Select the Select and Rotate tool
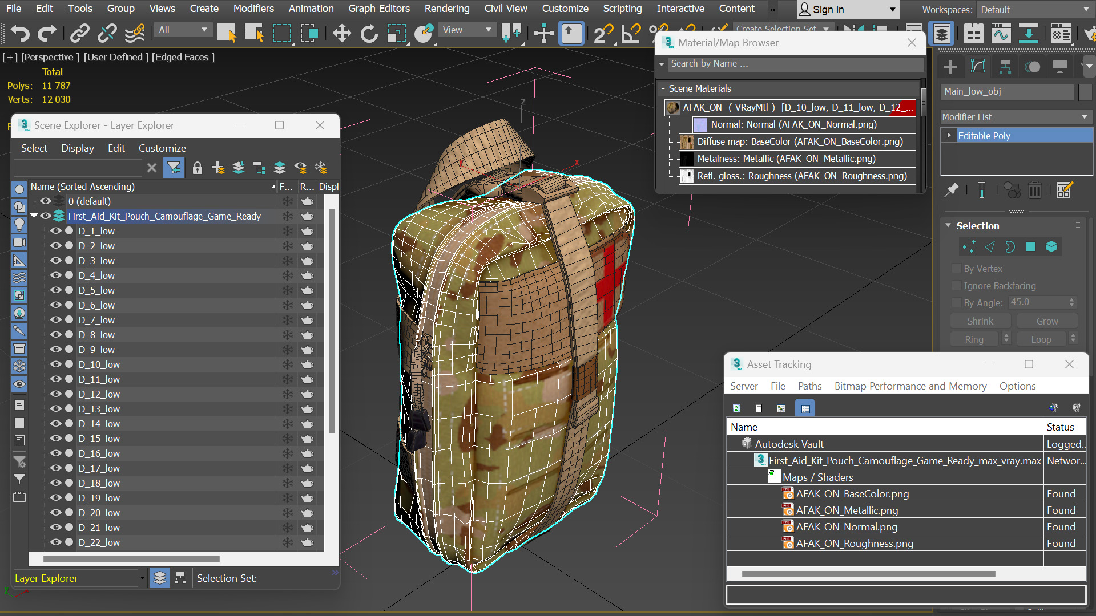 (x=369, y=34)
